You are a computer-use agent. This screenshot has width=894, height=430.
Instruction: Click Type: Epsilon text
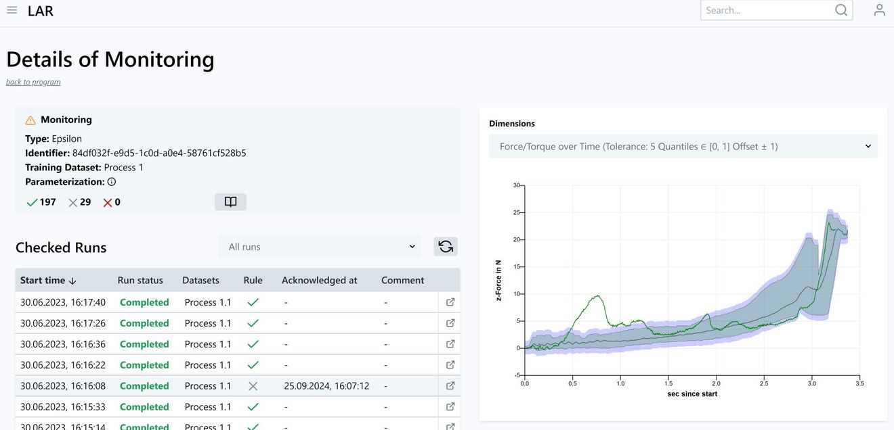[x=54, y=139]
